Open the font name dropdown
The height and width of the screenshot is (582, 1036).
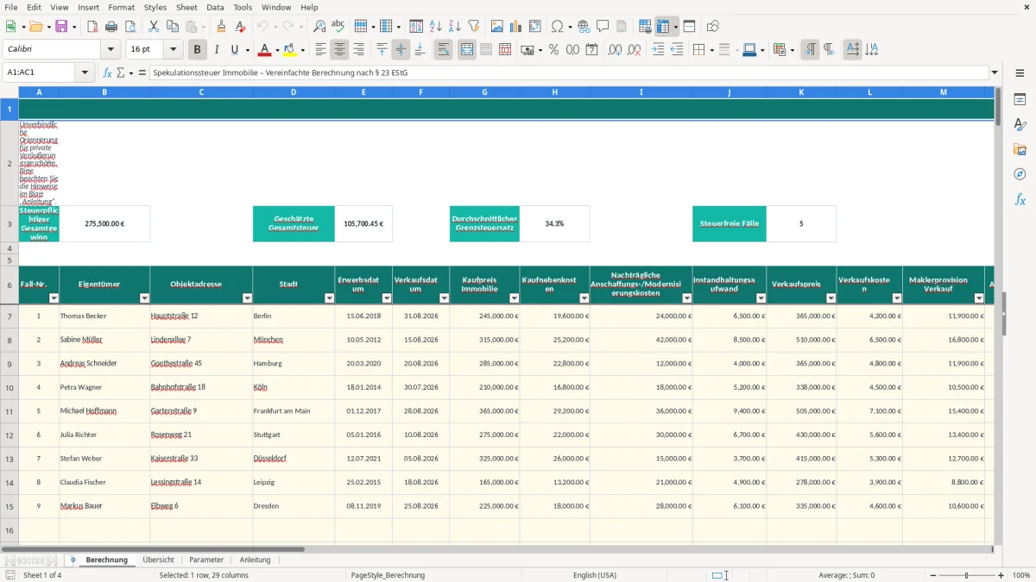pyautogui.click(x=110, y=50)
